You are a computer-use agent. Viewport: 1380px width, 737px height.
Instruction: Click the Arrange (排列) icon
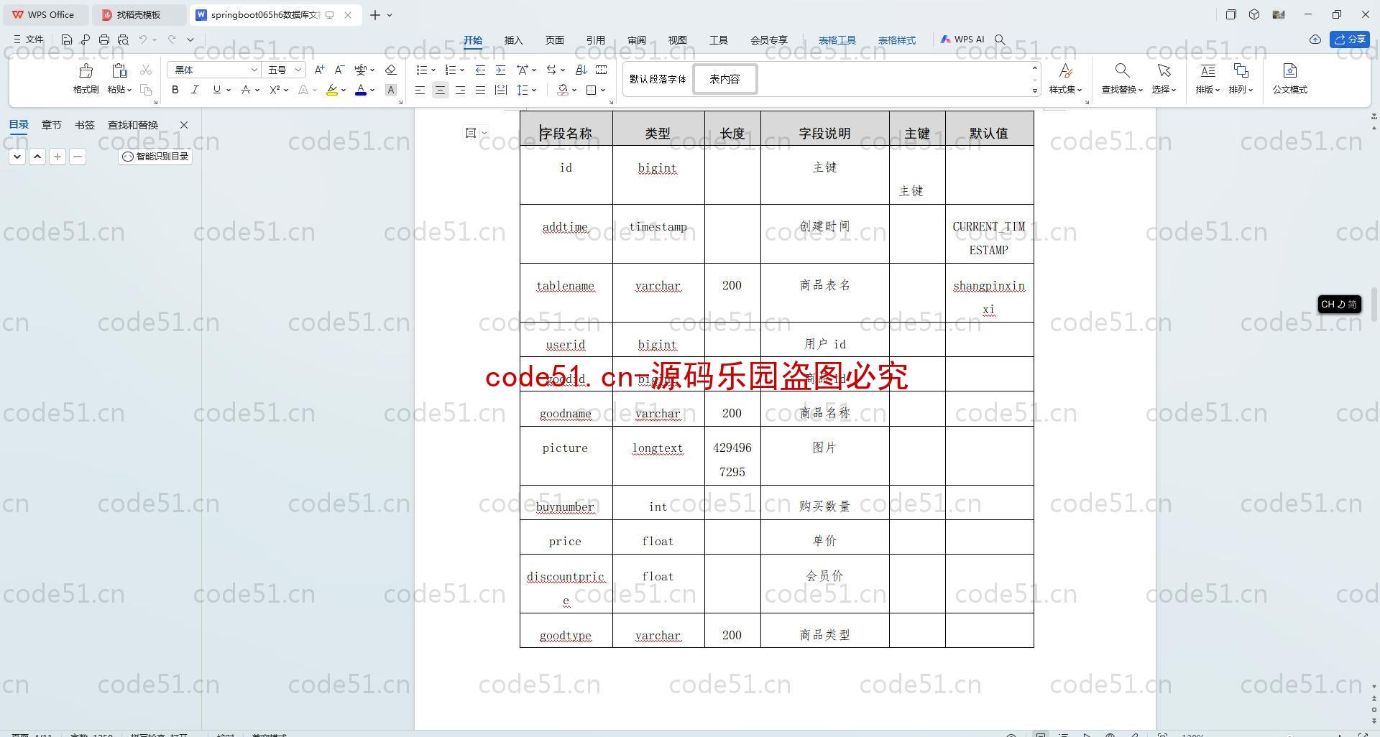point(1241,70)
